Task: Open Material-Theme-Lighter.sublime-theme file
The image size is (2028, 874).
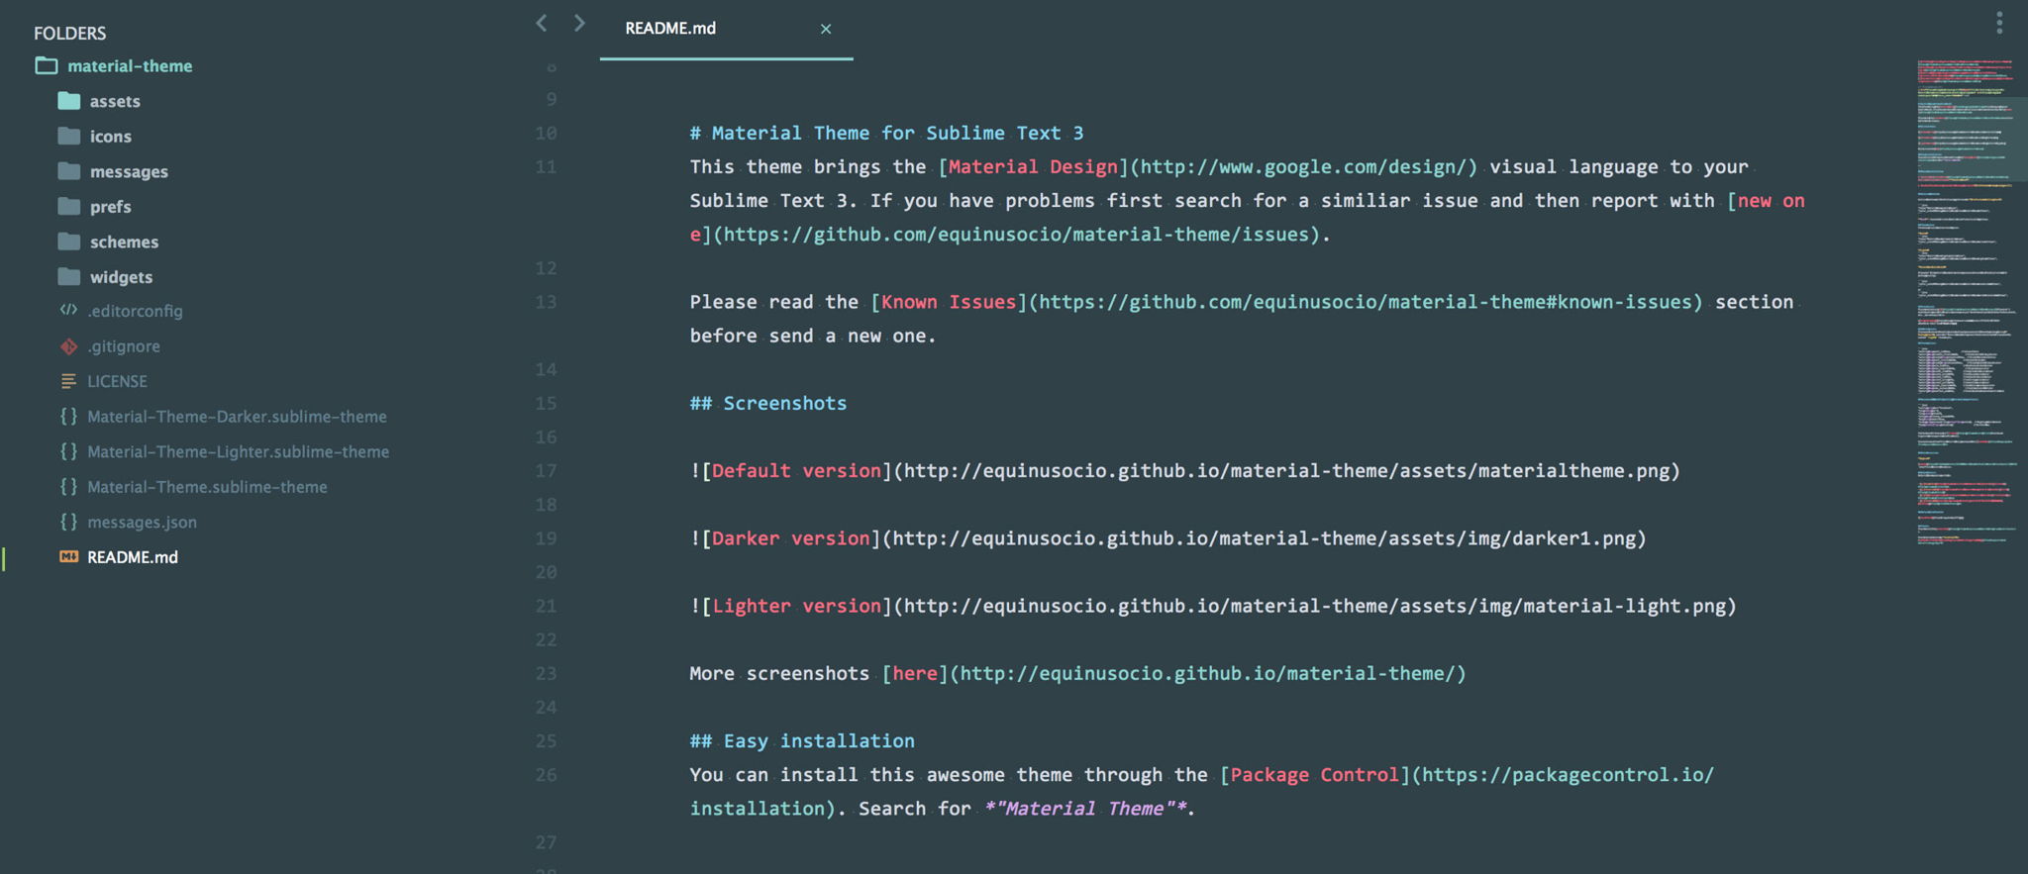Action: click(238, 451)
